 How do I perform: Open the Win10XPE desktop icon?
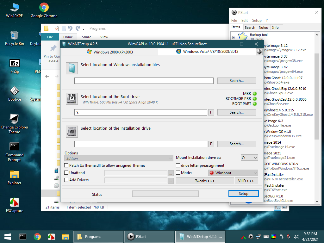(15, 10)
